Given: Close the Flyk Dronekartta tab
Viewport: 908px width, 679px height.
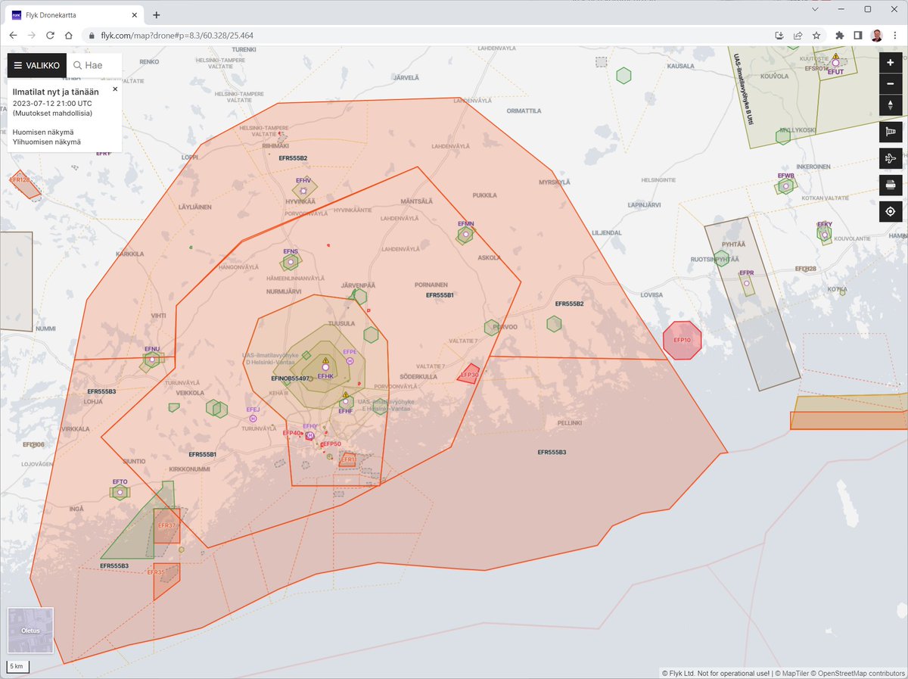Looking at the screenshot, I should tap(133, 14).
